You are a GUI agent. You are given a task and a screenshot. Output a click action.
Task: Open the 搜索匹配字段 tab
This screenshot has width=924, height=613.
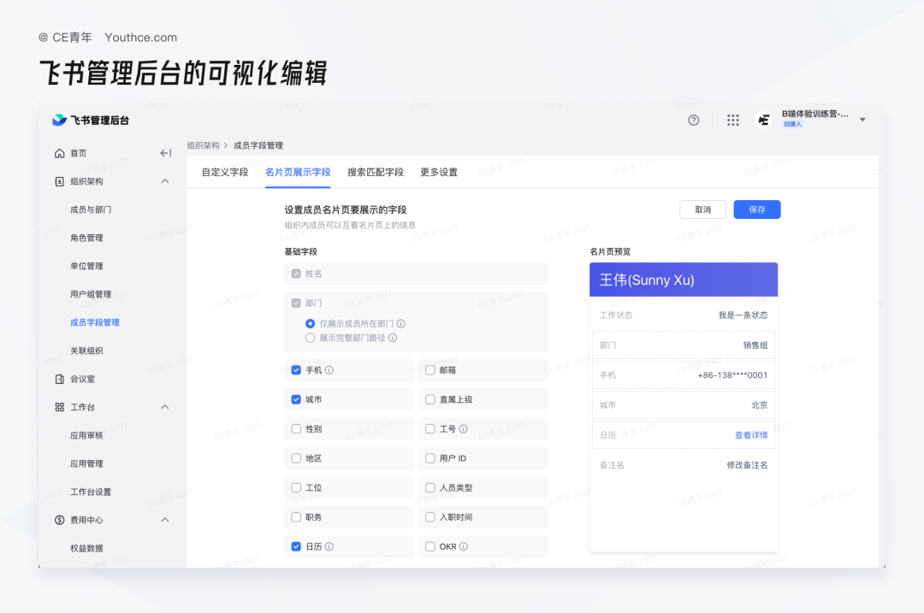click(x=376, y=172)
